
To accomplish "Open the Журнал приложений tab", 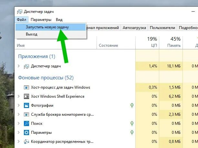I will point(103,28).
